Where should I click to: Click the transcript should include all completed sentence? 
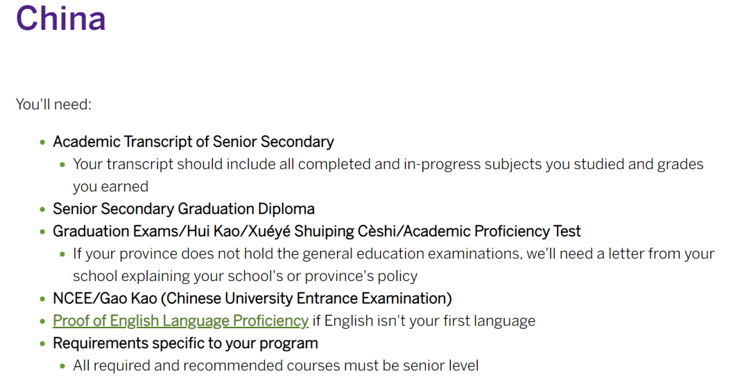(x=388, y=175)
